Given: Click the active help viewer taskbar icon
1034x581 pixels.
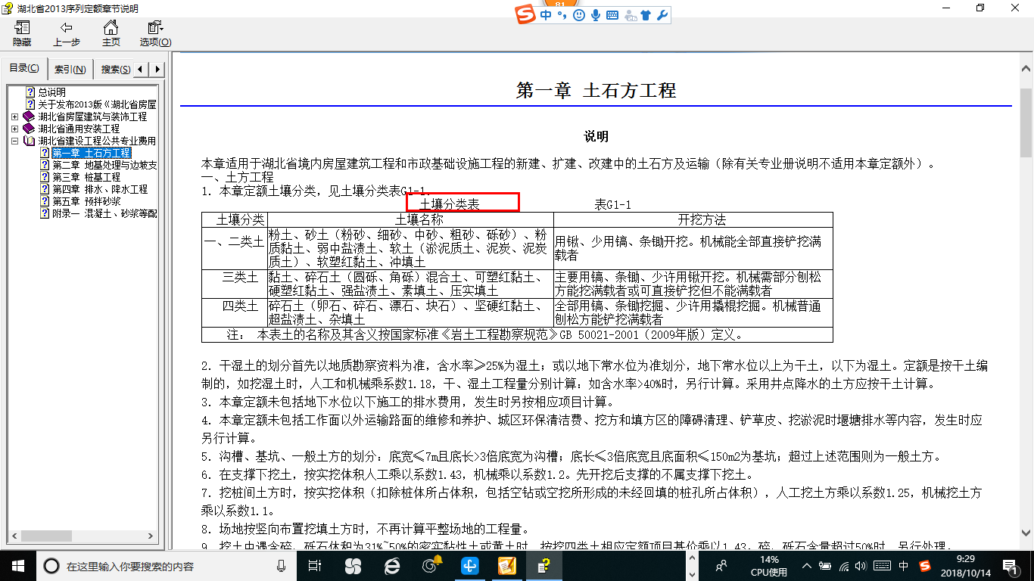Looking at the screenshot, I should [546, 565].
